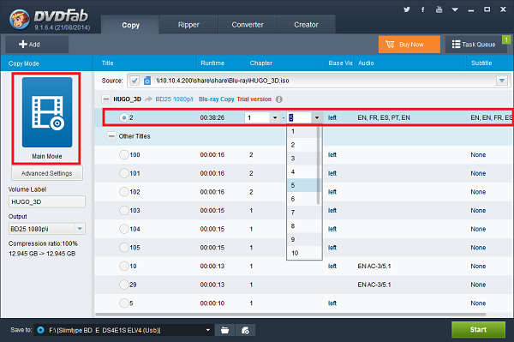The image size is (514, 342).
Task: Click the horizontal scrollbar under title list
Action: tap(290, 315)
